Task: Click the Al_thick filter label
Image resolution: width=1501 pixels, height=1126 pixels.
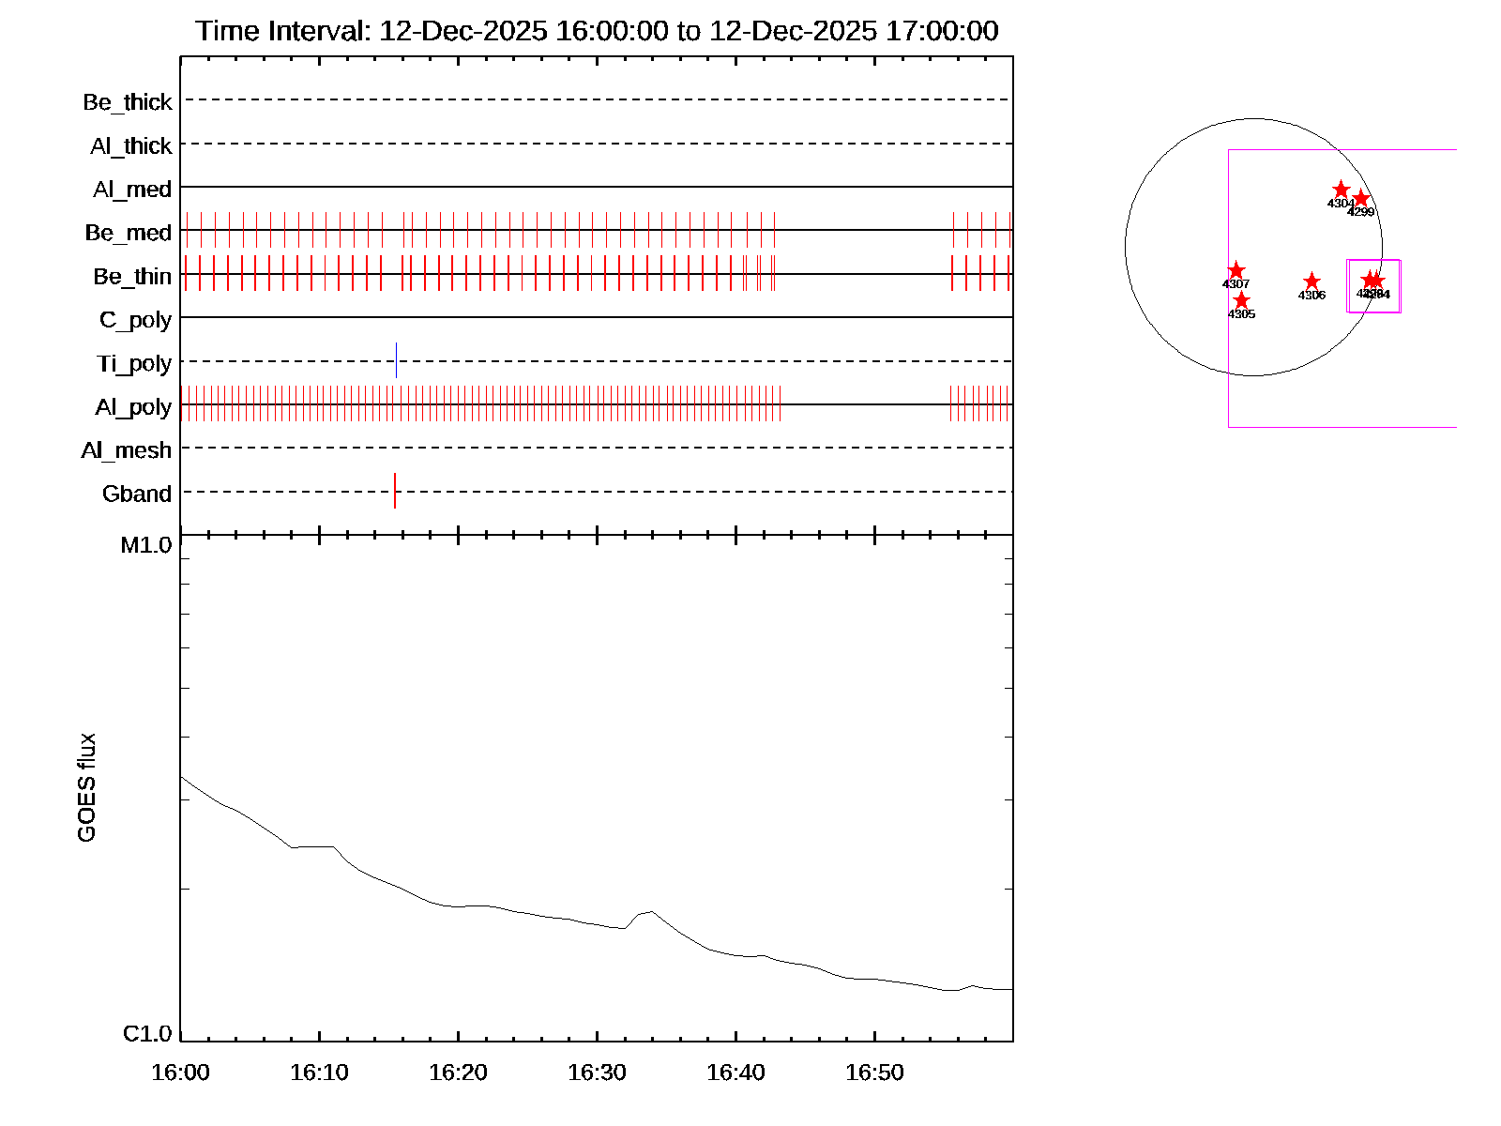Action: tap(131, 146)
